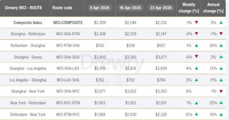Select the 23 Apr 2026 column header
Screen dimensions: 229x120
coord(161,8)
